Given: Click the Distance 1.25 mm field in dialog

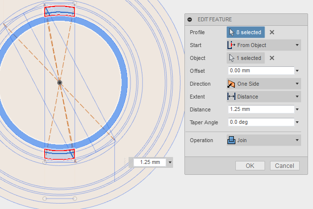Looking at the screenshot, I should coord(261,109).
